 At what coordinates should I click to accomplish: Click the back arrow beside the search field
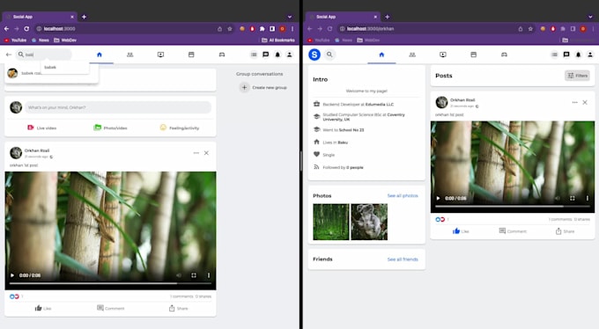coord(9,55)
